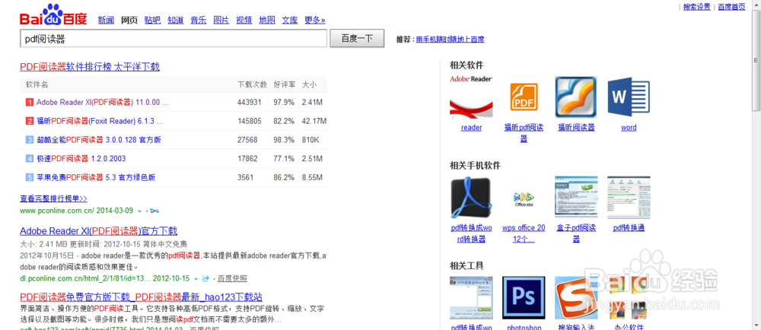The image size is (761, 330).
Task: Click the word label under Word icon
Action: (x=629, y=128)
